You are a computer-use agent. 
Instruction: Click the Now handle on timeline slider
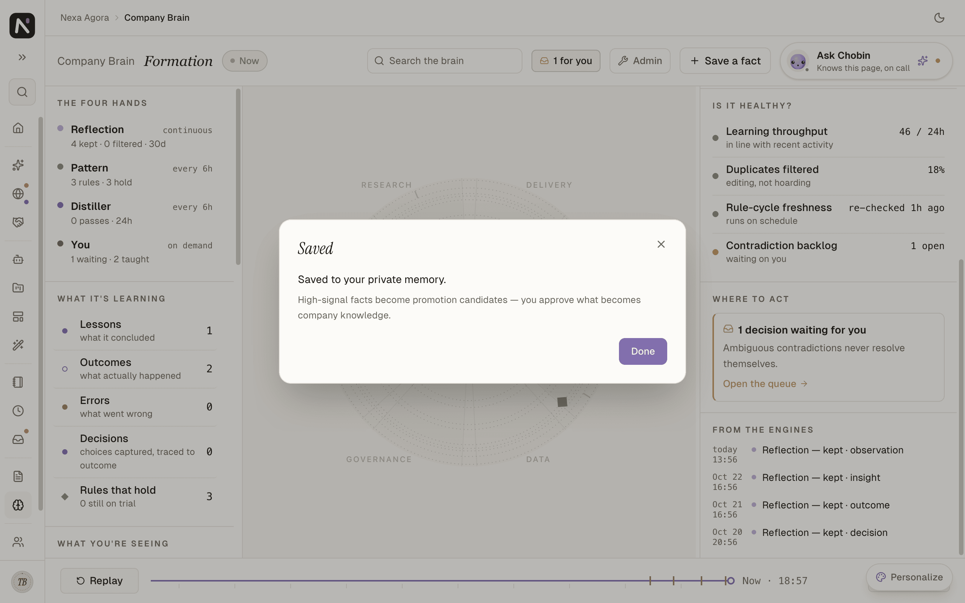731,581
